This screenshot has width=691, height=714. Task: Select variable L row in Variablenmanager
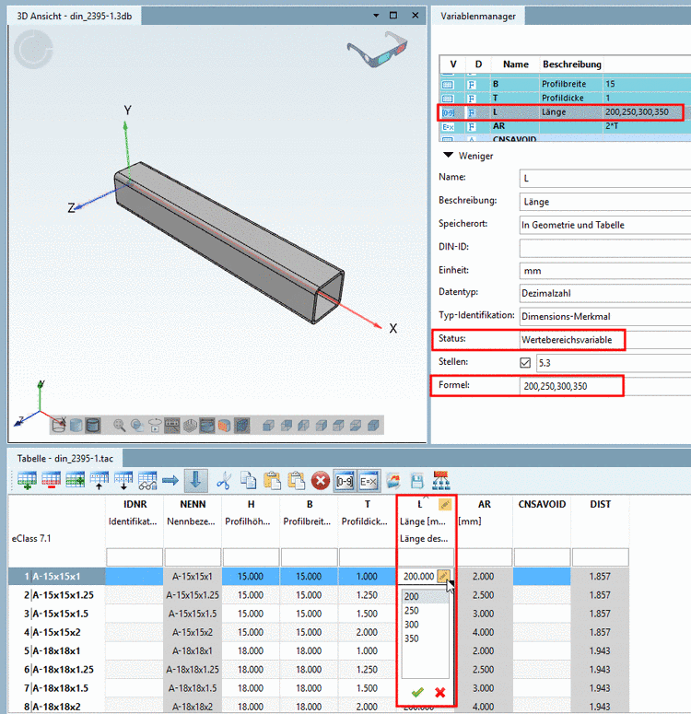tap(565, 112)
